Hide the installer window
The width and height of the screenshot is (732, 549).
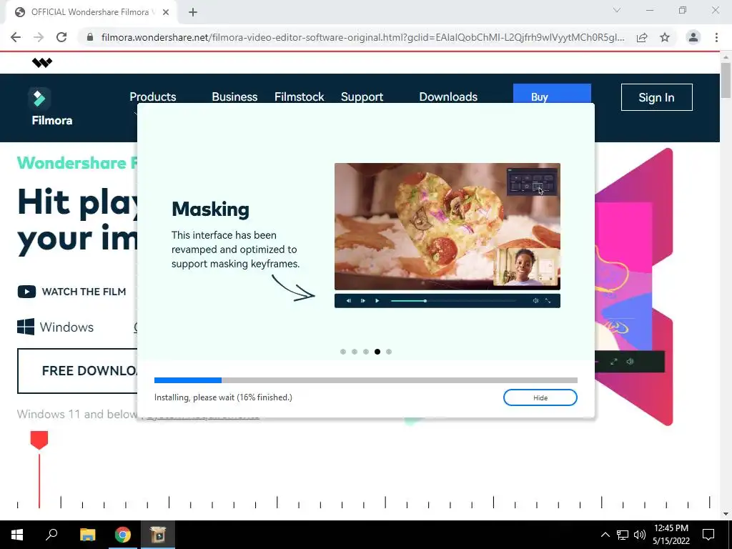pos(540,397)
